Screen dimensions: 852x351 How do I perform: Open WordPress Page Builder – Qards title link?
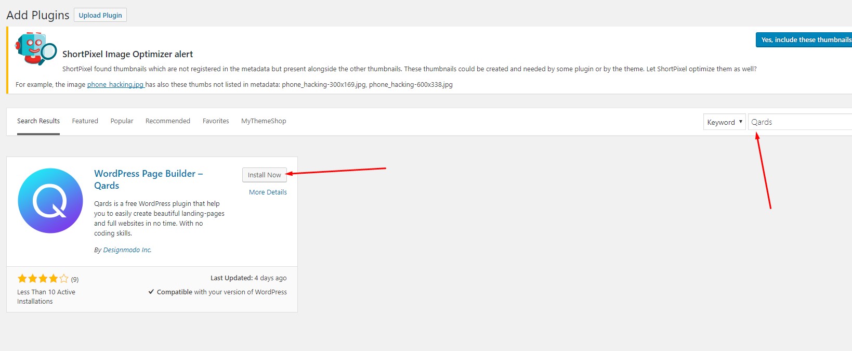click(x=149, y=179)
